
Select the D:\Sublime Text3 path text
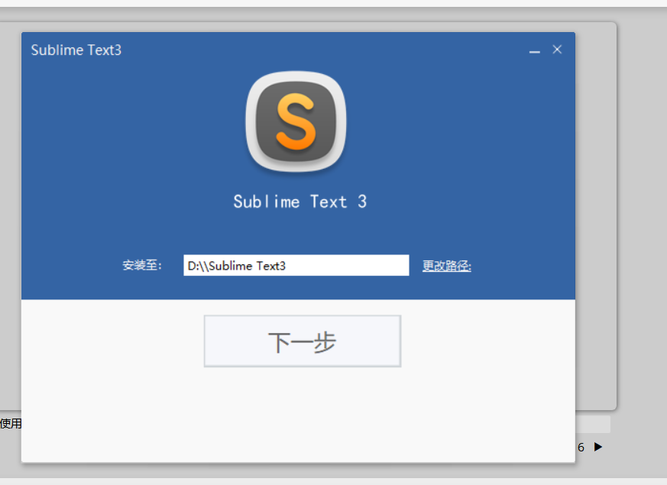point(238,265)
